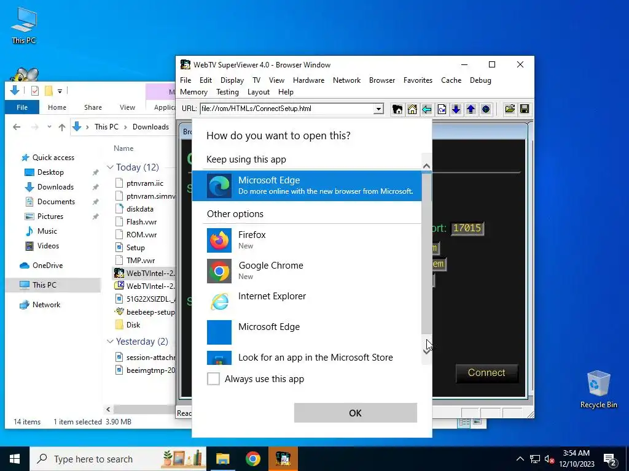The image size is (629, 471).
Task: Open the Testing menu in WebTV
Action: (227, 92)
